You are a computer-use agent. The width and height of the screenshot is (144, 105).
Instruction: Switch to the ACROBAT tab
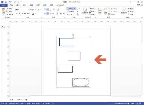coord(60,5)
